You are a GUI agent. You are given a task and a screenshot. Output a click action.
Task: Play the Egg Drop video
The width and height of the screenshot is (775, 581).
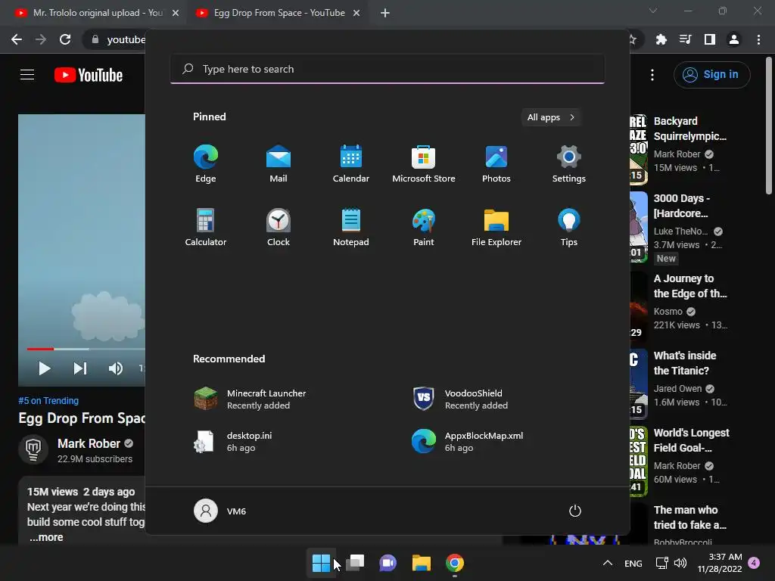pyautogui.click(x=45, y=368)
